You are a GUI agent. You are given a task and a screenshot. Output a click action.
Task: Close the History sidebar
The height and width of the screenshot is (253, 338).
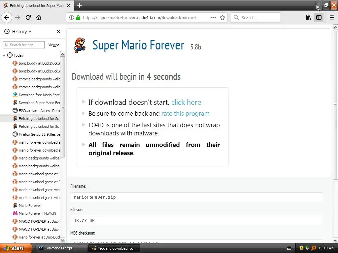[58, 31]
